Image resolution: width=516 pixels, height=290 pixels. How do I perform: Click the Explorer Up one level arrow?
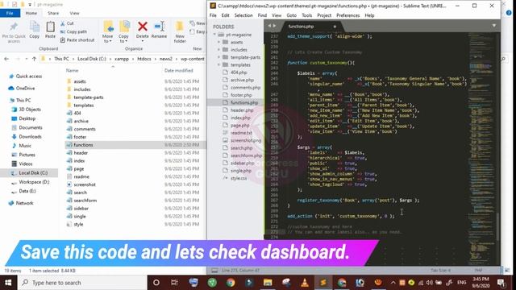(x=34, y=59)
